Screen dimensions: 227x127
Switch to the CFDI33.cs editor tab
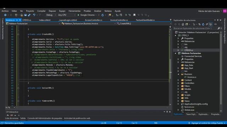point(27,20)
